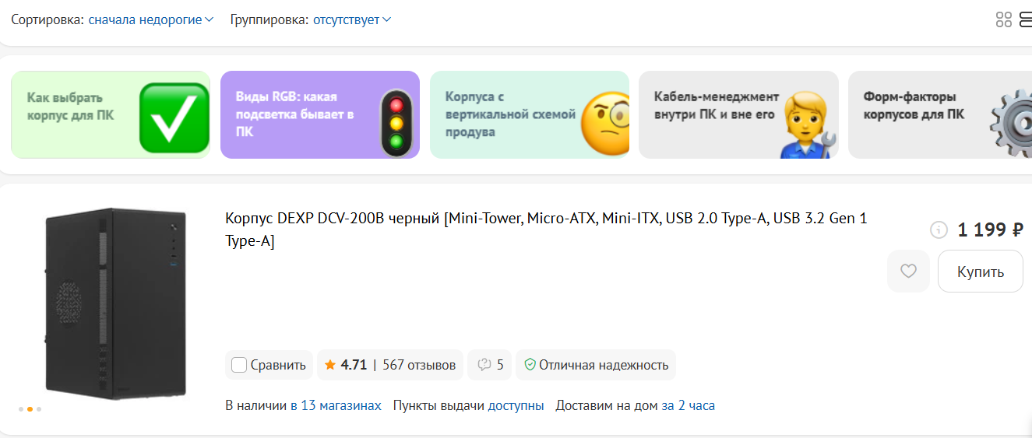Switch to list view layout icon
The width and height of the screenshot is (1032, 438).
[1025, 20]
